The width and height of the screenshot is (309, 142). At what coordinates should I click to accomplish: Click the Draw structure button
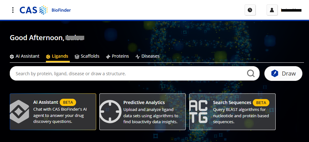(x=283, y=74)
